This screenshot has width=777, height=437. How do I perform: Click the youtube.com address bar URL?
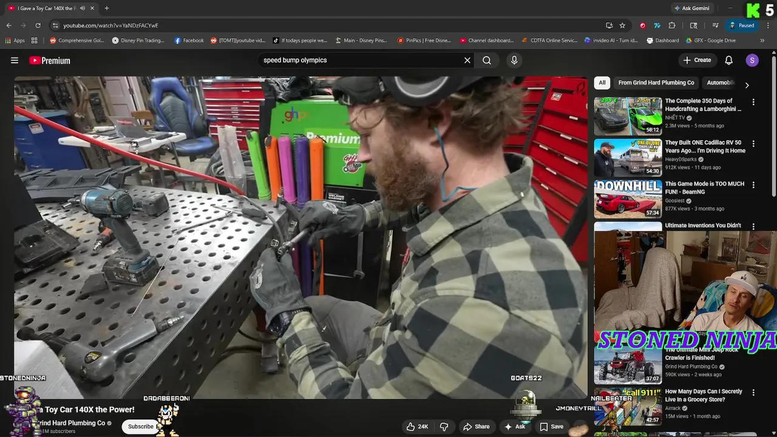(x=110, y=25)
